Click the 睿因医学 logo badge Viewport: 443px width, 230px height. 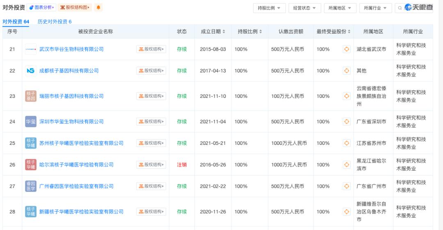point(31,186)
